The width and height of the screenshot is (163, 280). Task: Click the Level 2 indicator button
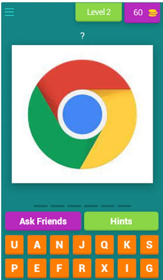point(99,12)
